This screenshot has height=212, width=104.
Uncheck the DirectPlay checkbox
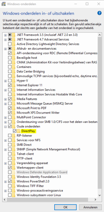[x=15, y=131]
